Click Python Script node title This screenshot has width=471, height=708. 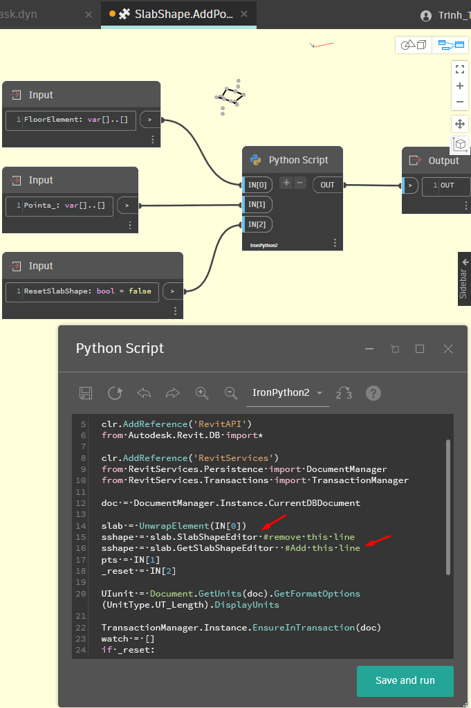(x=299, y=161)
